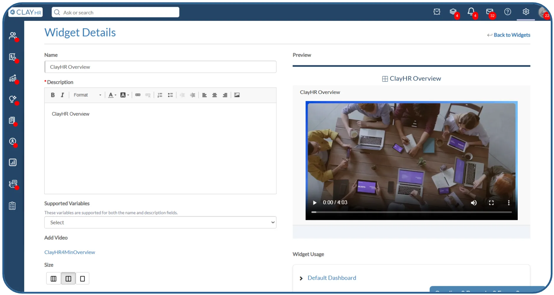Align text right

225,95
